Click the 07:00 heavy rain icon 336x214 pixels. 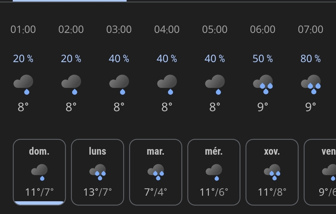[x=311, y=84]
